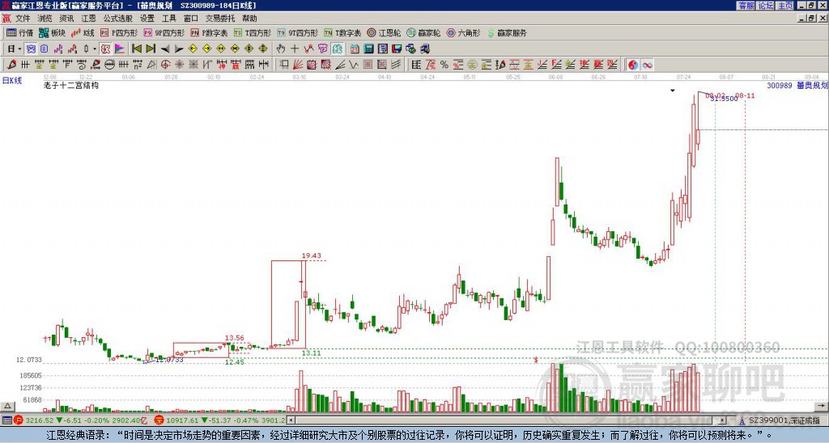Open 赢家服务 service page
829x443 pixels.
tap(507, 32)
